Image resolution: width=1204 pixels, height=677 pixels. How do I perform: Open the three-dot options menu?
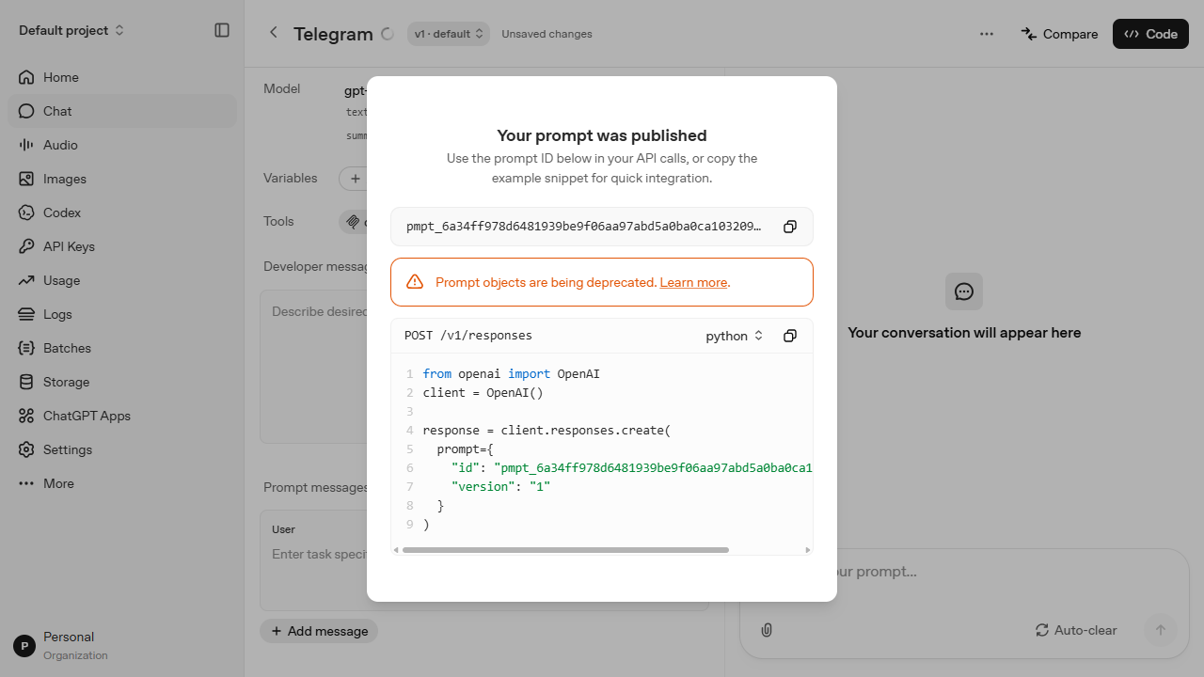coord(986,34)
